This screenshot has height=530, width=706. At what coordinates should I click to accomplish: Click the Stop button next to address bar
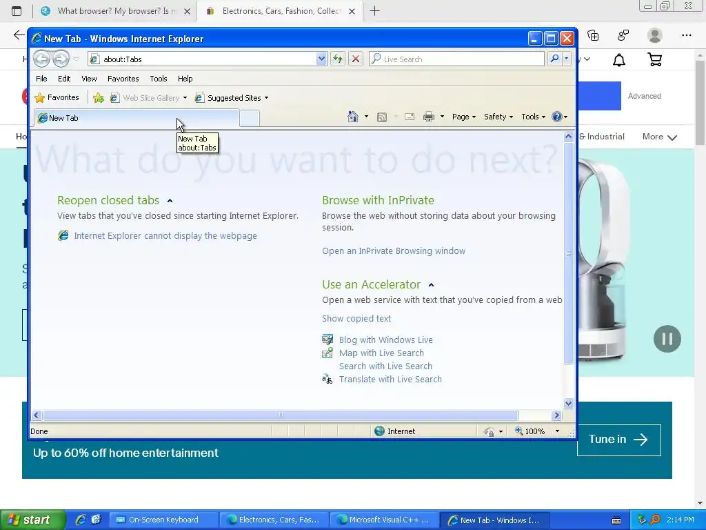click(356, 59)
